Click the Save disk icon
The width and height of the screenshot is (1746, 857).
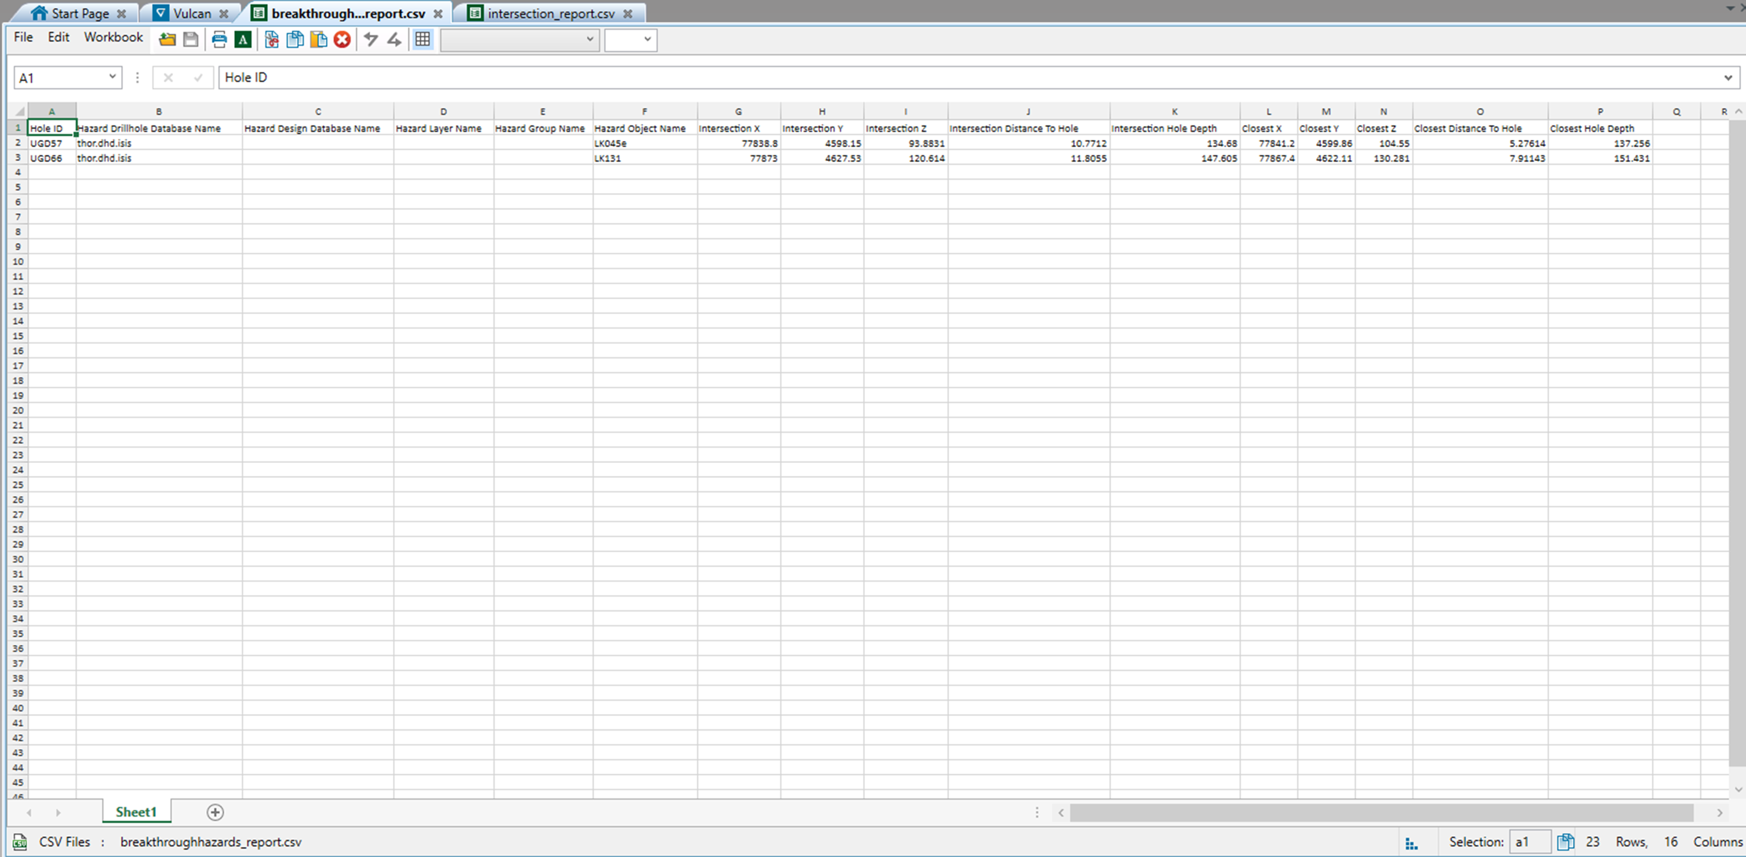(191, 39)
